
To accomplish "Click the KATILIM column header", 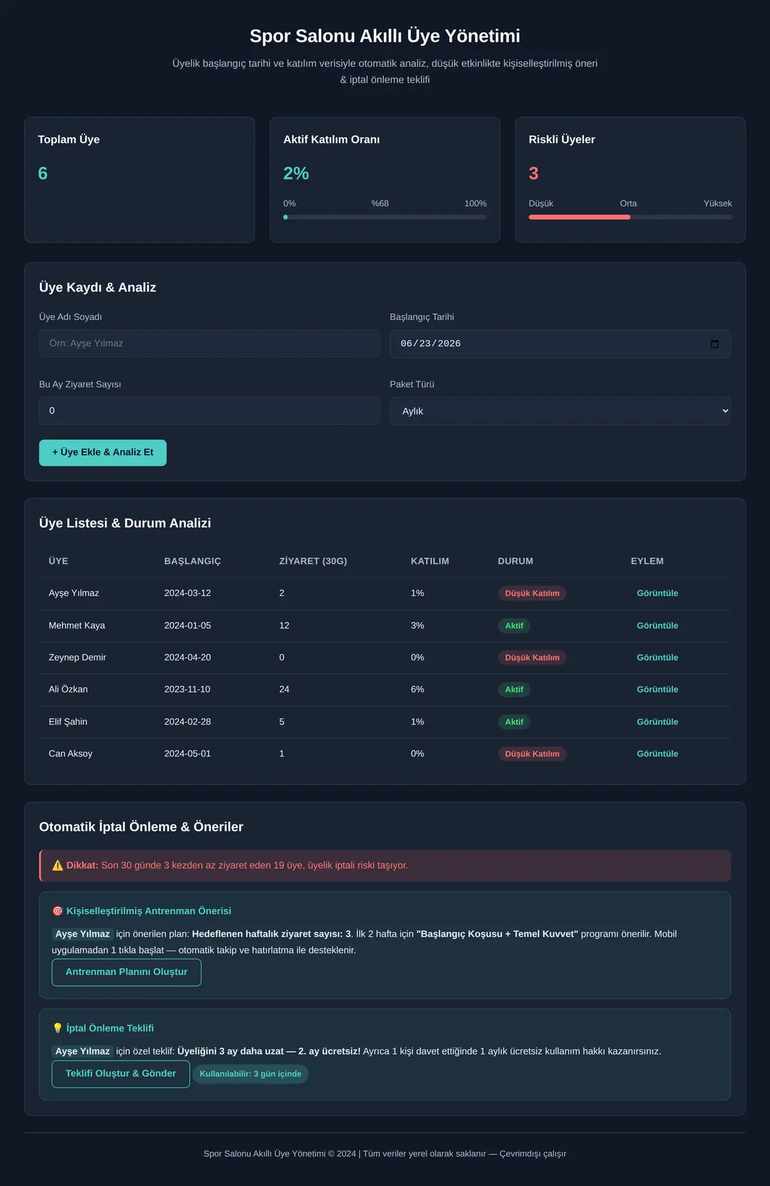I will (x=430, y=561).
